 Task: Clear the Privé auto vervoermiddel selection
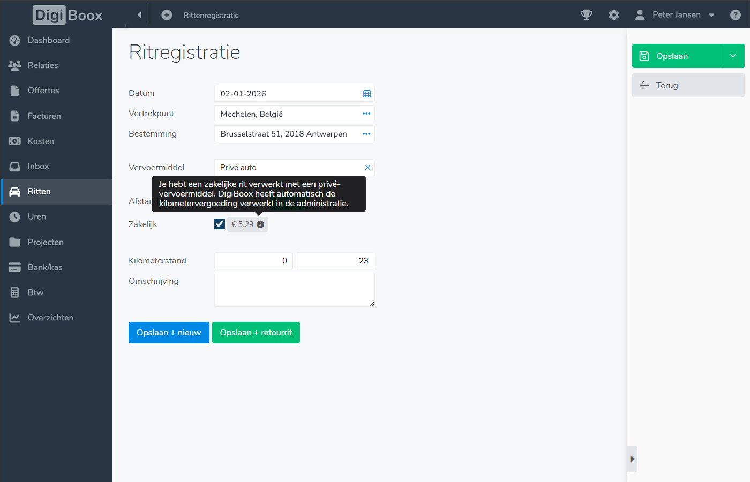367,168
